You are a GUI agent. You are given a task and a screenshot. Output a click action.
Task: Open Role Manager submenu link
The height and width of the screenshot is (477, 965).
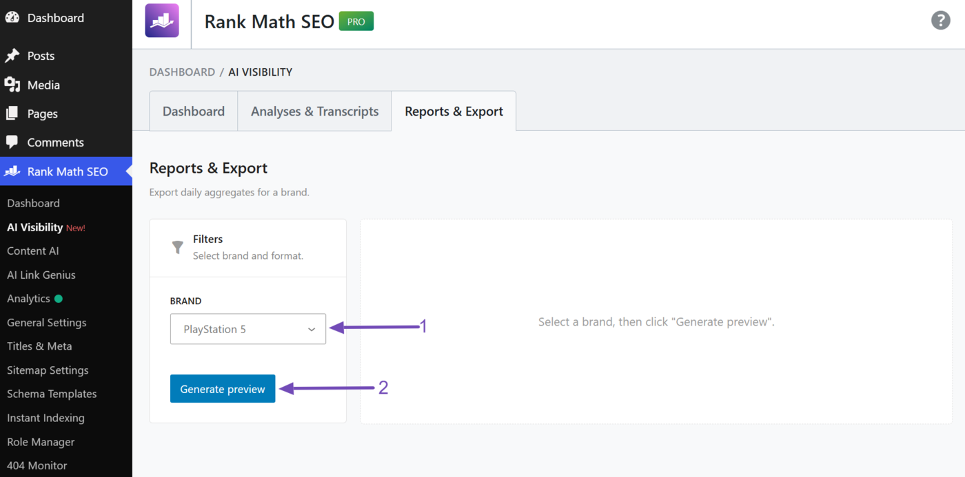click(41, 442)
